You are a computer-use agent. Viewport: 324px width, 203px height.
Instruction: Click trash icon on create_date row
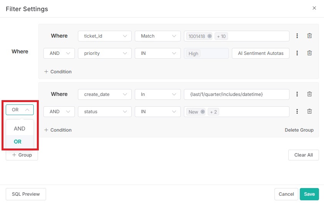pyautogui.click(x=309, y=94)
